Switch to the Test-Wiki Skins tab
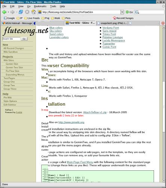This screenshot has width=166, height=188. [x=80, y=23]
